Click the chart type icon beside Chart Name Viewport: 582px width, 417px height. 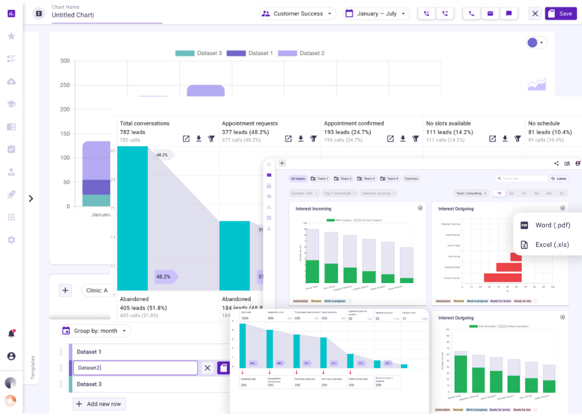(39, 13)
